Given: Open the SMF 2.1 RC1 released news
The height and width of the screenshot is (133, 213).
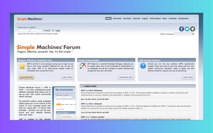Looking at the screenshot, I should (x=91, y=104).
